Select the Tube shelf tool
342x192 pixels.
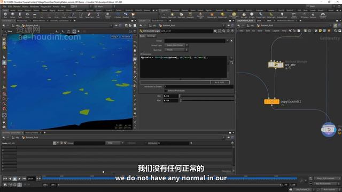tap(20, 15)
